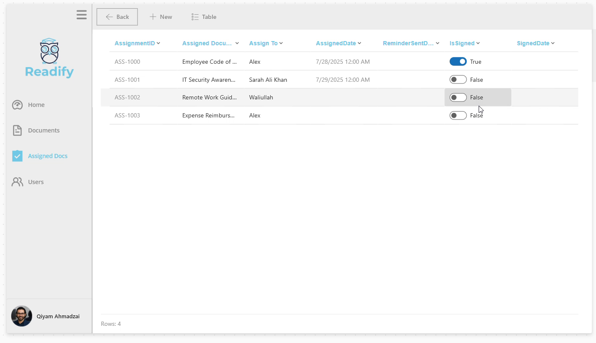Click the plus icon for New

[x=153, y=17]
